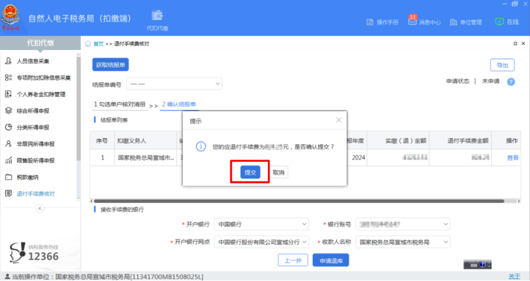530x281 pixels.
Task: Click the info icon in the dialog
Action: (x=201, y=147)
